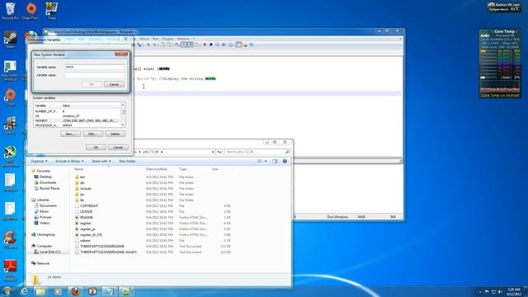Open the view options dropdown arrow in Explorer
Image resolution: width=528 pixels, height=297 pixels.
(x=266, y=162)
